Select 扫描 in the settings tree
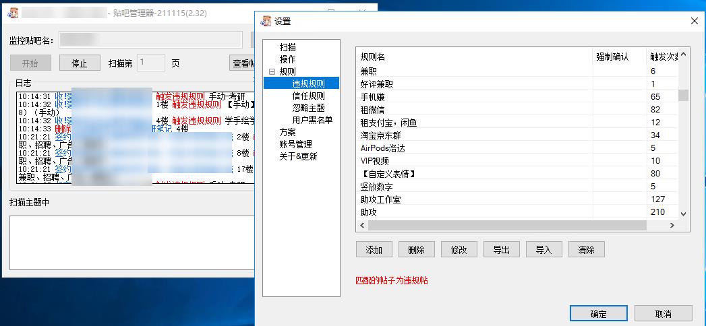706x326 pixels. coord(288,47)
